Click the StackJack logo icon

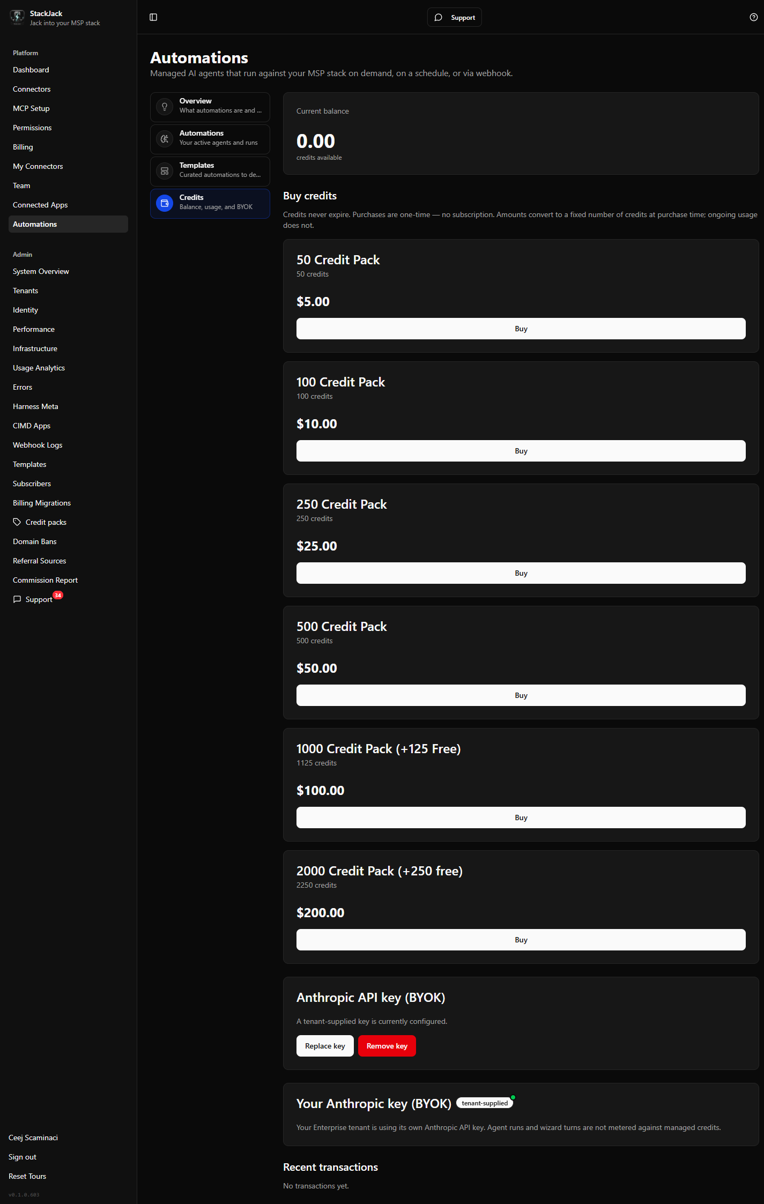17,17
